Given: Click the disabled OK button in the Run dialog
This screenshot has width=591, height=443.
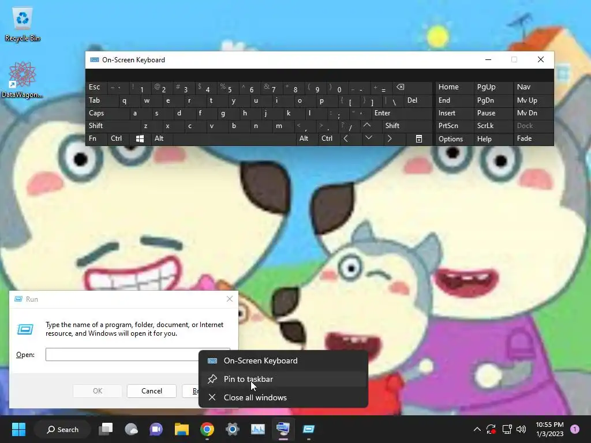Looking at the screenshot, I should [97, 391].
